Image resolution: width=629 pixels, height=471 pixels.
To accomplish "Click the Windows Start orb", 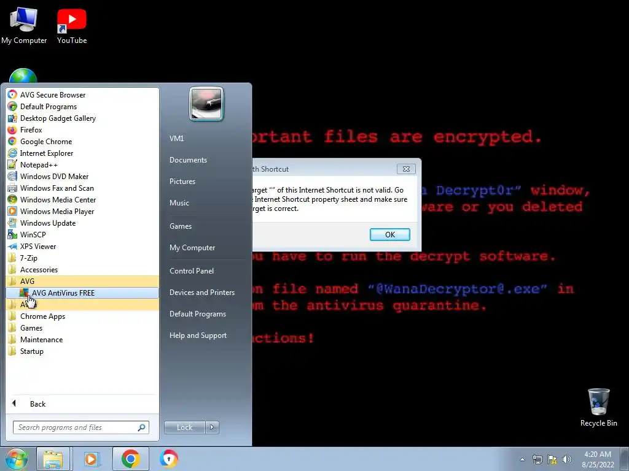I will 16,459.
